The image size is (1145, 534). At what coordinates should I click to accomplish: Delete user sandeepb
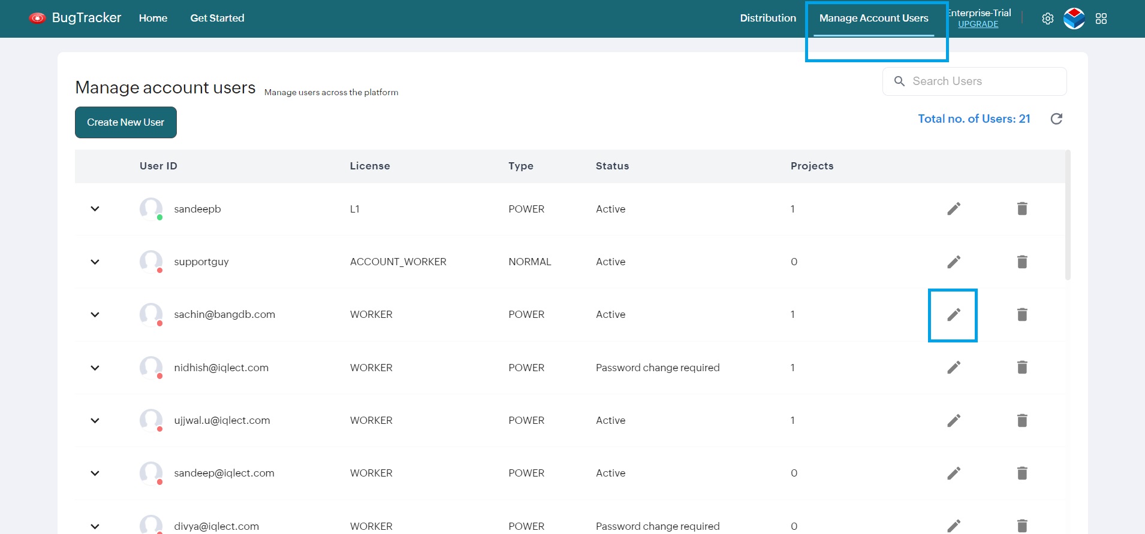[1022, 208]
